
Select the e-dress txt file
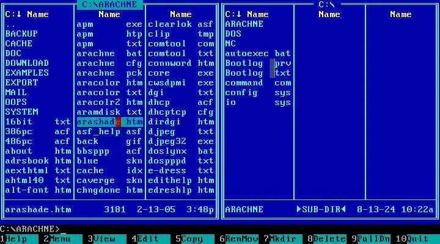pos(181,171)
